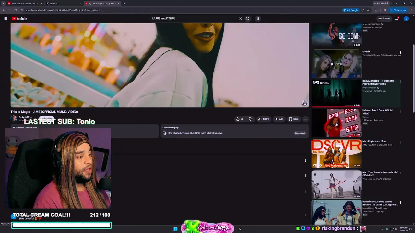
Task: Open the Artem NIKIPHOROV channel name
Action: pyautogui.click(x=371, y=24)
